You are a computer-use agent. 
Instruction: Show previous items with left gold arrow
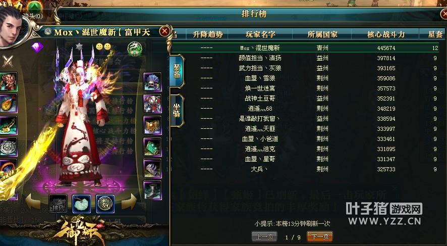click(x=33, y=202)
